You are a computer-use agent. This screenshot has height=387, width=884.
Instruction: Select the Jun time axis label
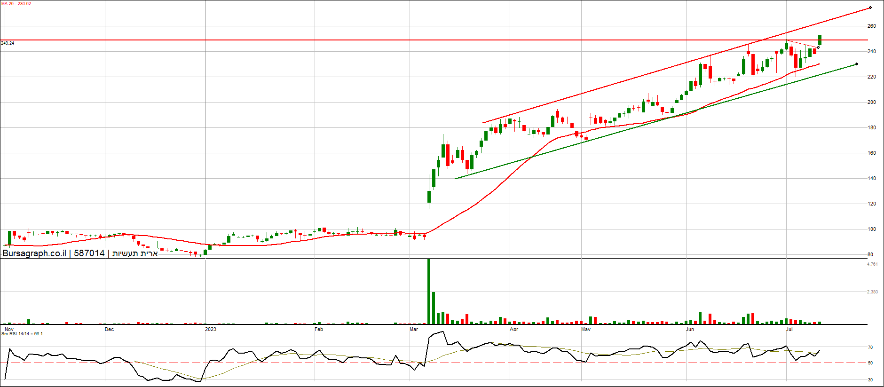pos(690,329)
